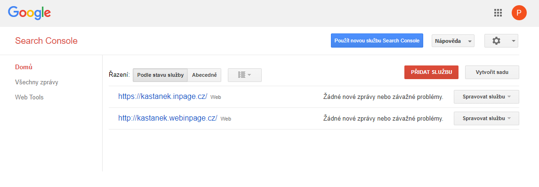The height and width of the screenshot is (187, 539).
Task: Click the Vytvořit sadu button
Action: (492, 72)
